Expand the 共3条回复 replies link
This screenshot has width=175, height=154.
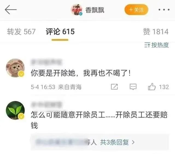click(115, 142)
